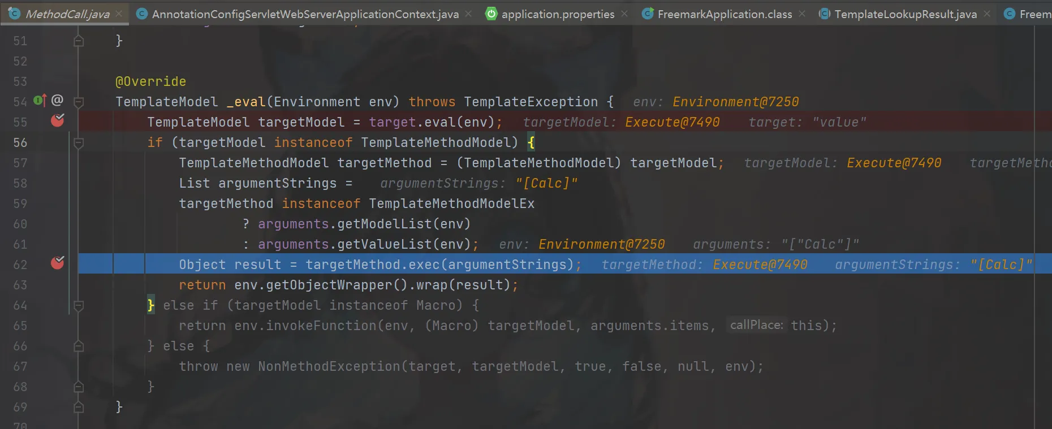
Task: Click the implements-method gutter icon on line 54
Action: click(40, 101)
